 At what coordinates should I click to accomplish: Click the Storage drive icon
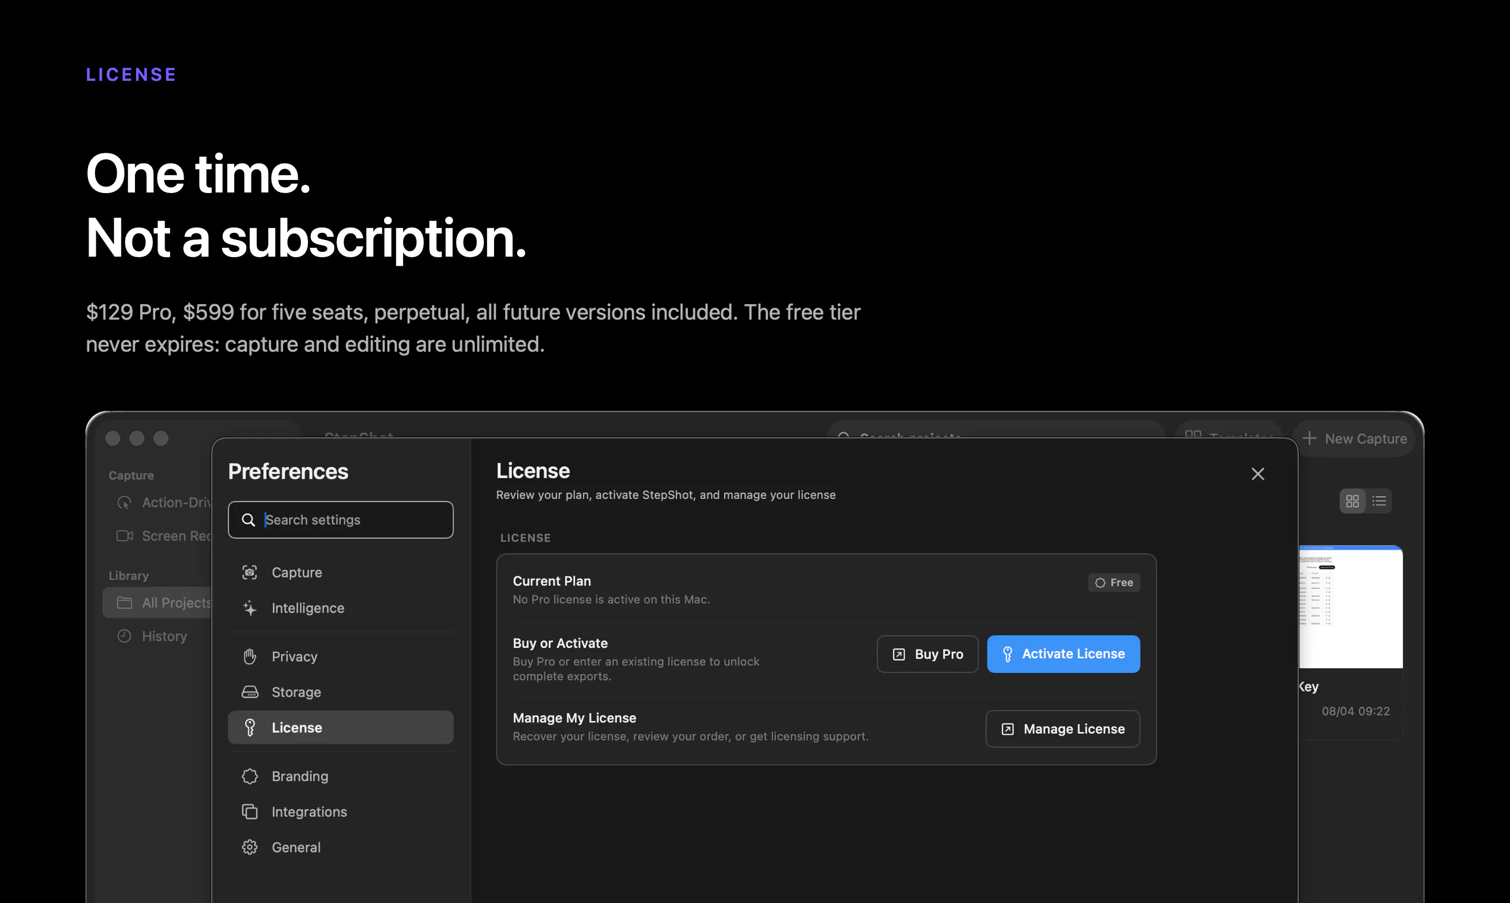point(250,692)
